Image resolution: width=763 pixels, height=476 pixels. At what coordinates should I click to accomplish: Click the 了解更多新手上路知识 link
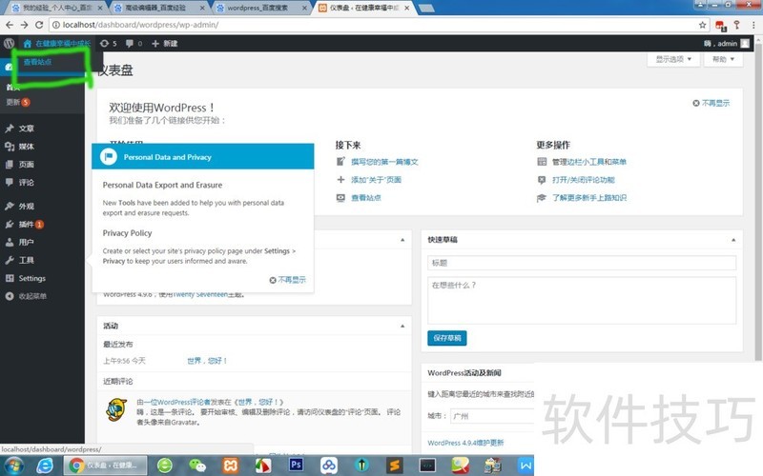[x=588, y=198]
